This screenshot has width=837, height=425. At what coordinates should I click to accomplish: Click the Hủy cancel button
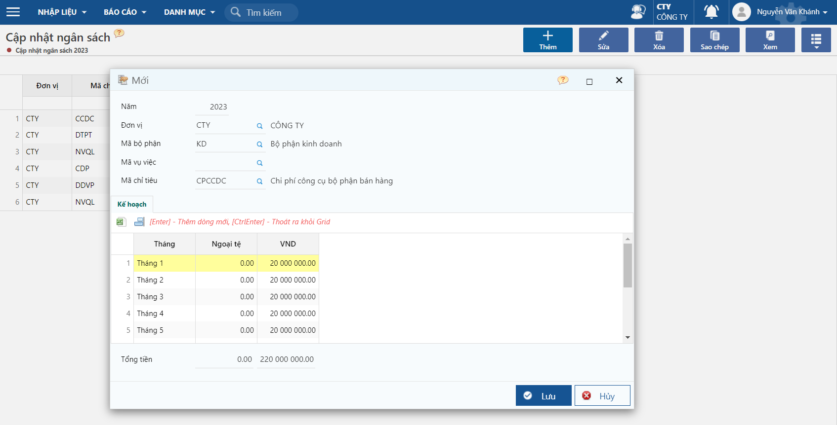[602, 395]
